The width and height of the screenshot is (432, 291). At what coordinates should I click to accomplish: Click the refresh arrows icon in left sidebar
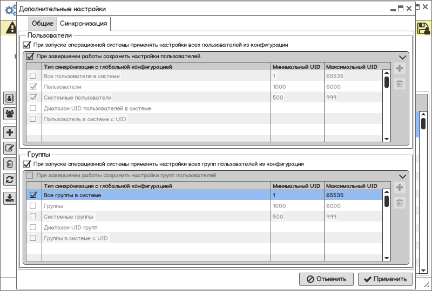tap(10, 181)
